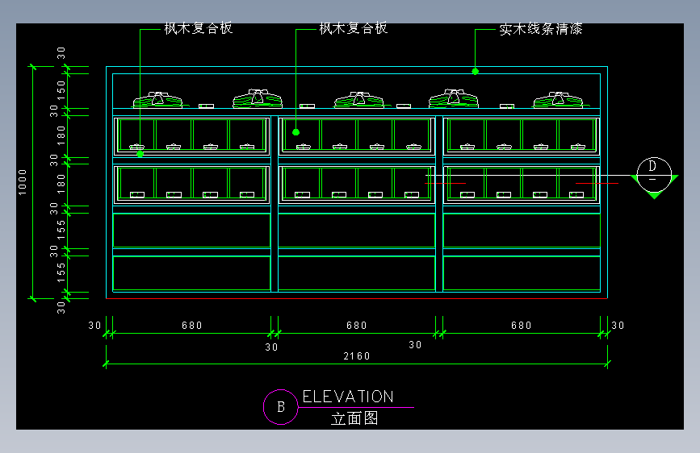Image resolution: width=700 pixels, height=453 pixels.
Task: Click the lower 155 vertical dimension text
Action: point(61,273)
